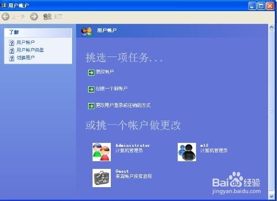The height and width of the screenshot is (201, 277).
Task: Click help icon beside 用户帐户类型 topic
Action: click(x=12, y=50)
